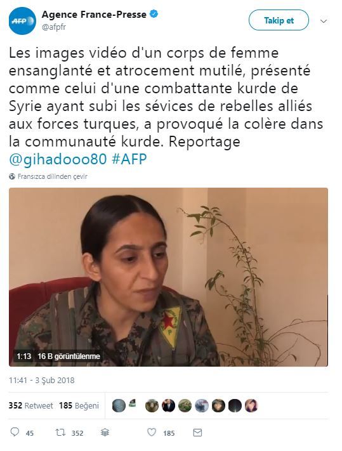Open the 185 Beğeni list
This screenshot has width=342, height=451.
[x=79, y=405]
